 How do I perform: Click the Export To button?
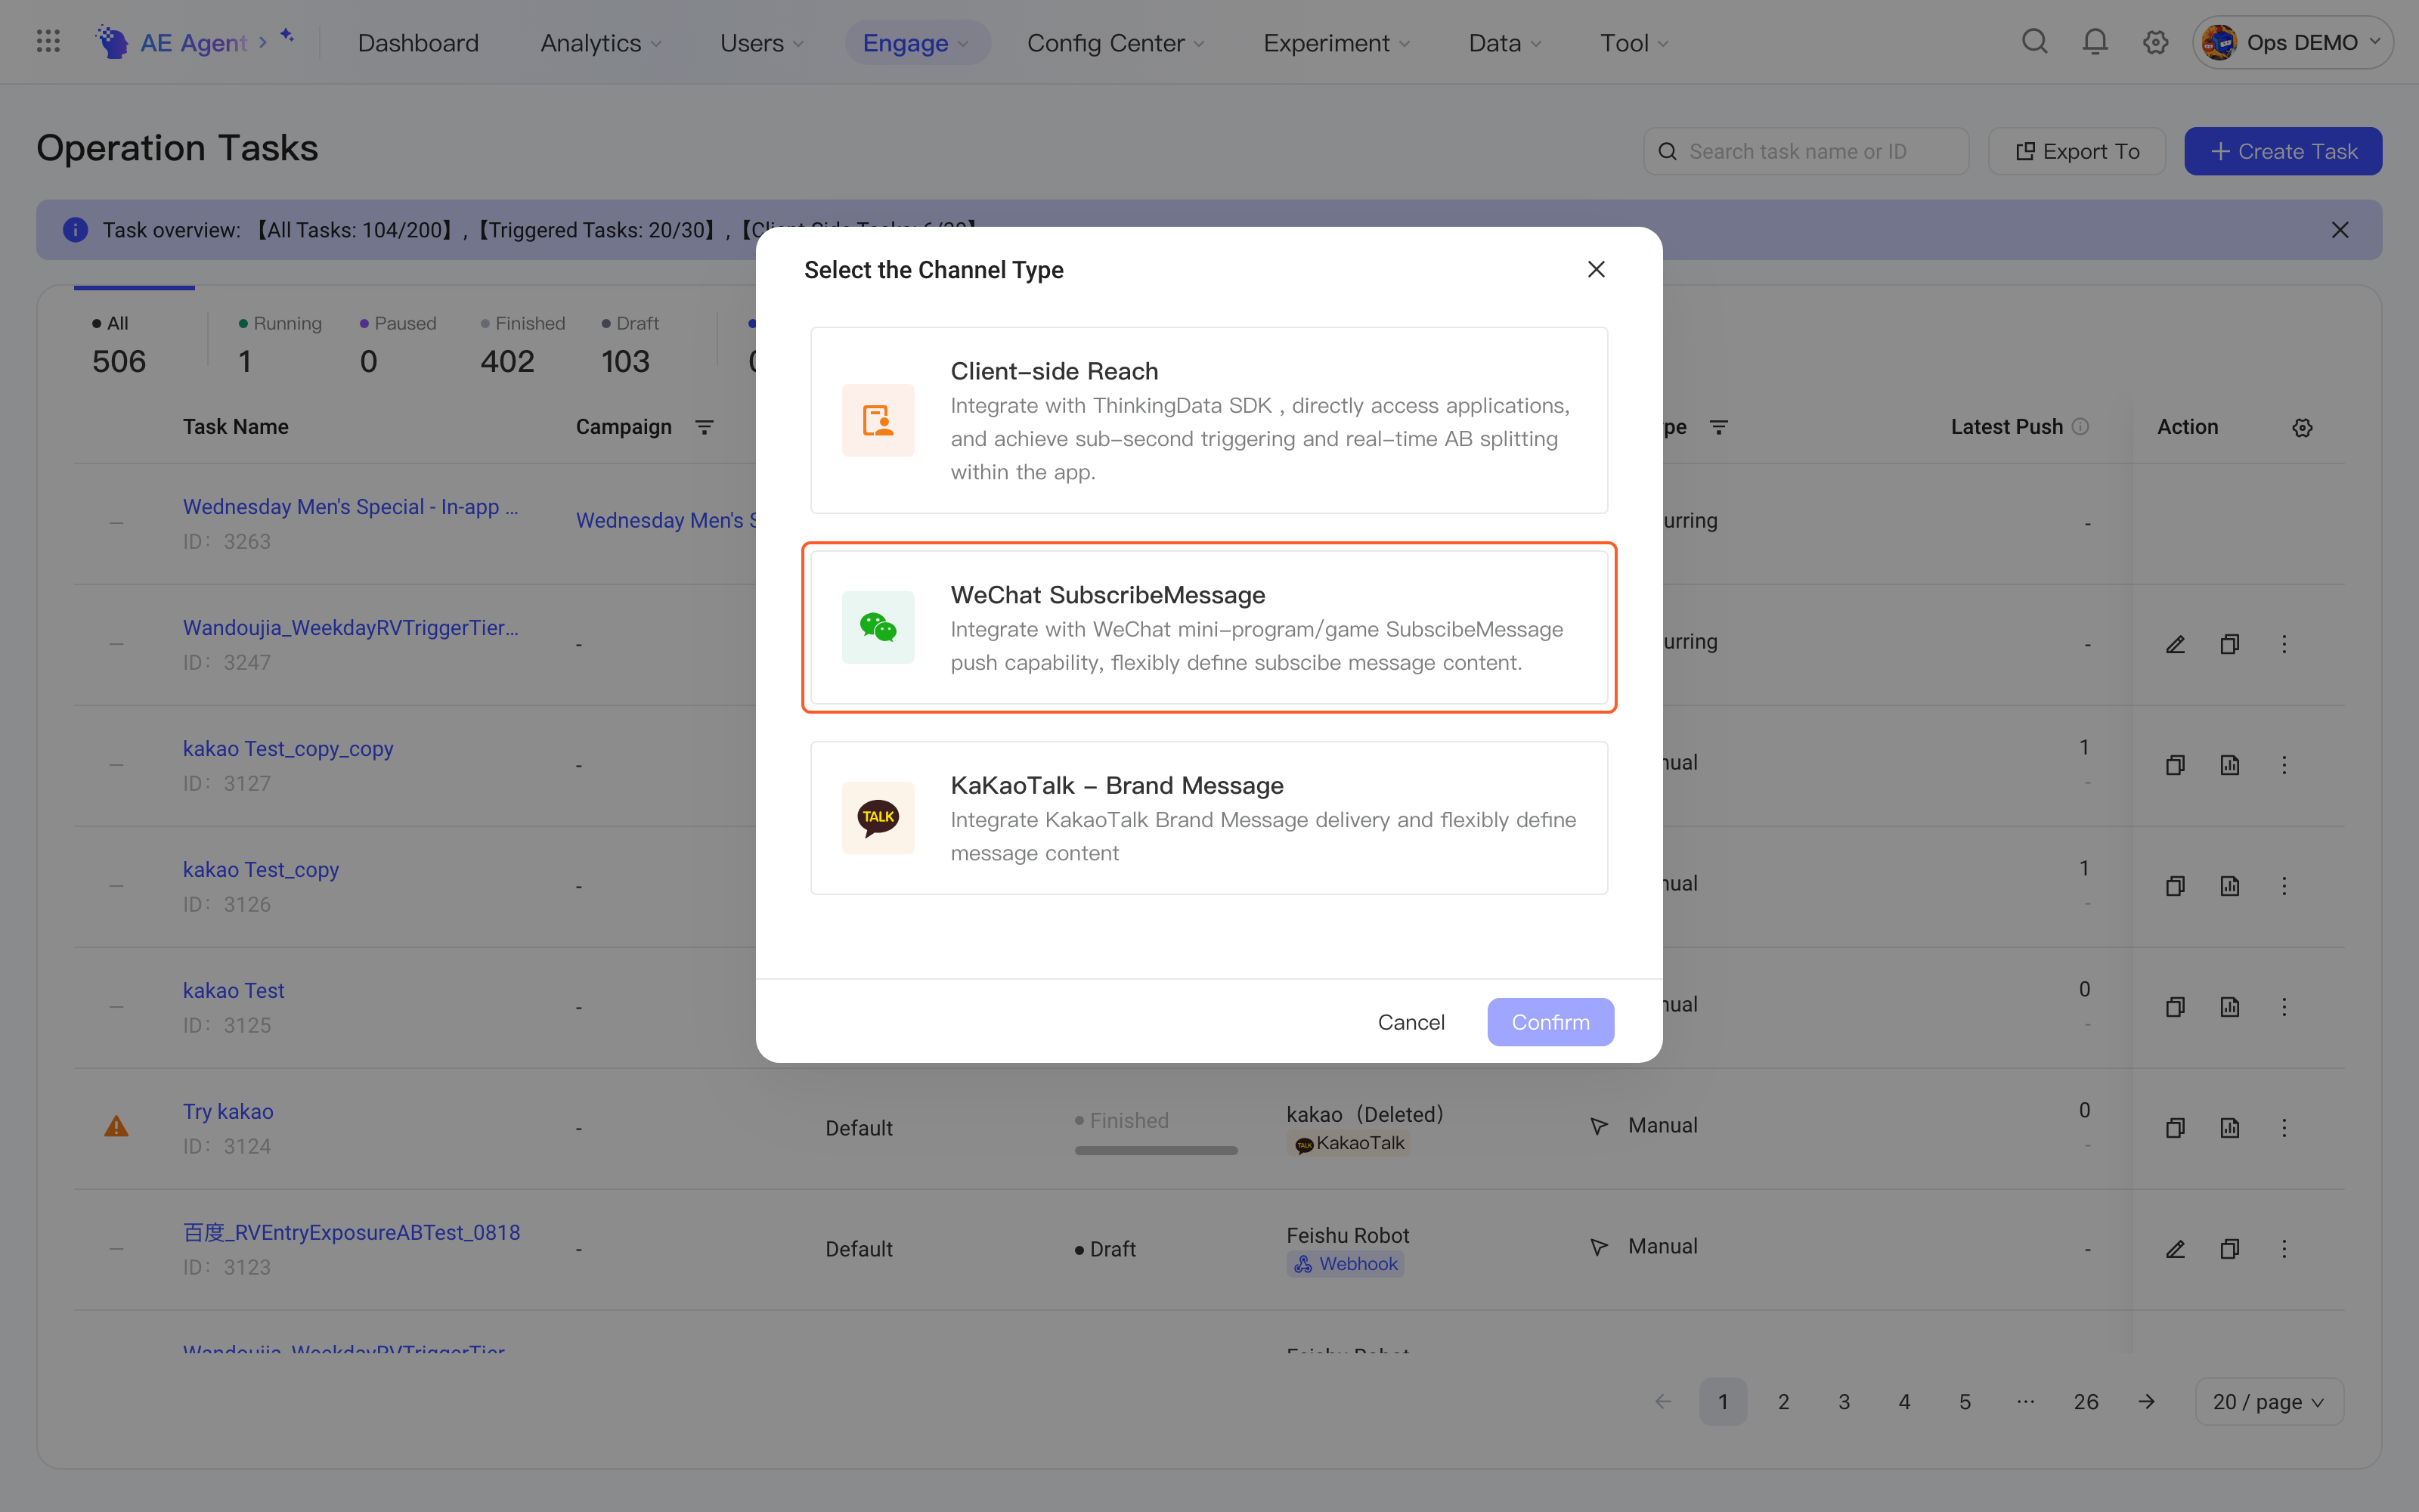pyautogui.click(x=2077, y=151)
